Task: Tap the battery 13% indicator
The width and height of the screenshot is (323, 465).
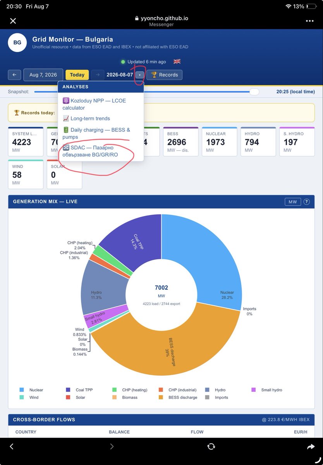Action: click(304, 7)
